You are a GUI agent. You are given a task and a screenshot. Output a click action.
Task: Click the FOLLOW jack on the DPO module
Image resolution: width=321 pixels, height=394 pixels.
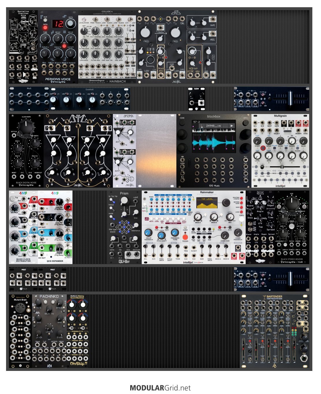pos(160,28)
